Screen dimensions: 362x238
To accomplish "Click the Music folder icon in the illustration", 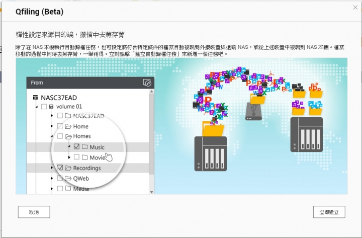I will point(85,146).
